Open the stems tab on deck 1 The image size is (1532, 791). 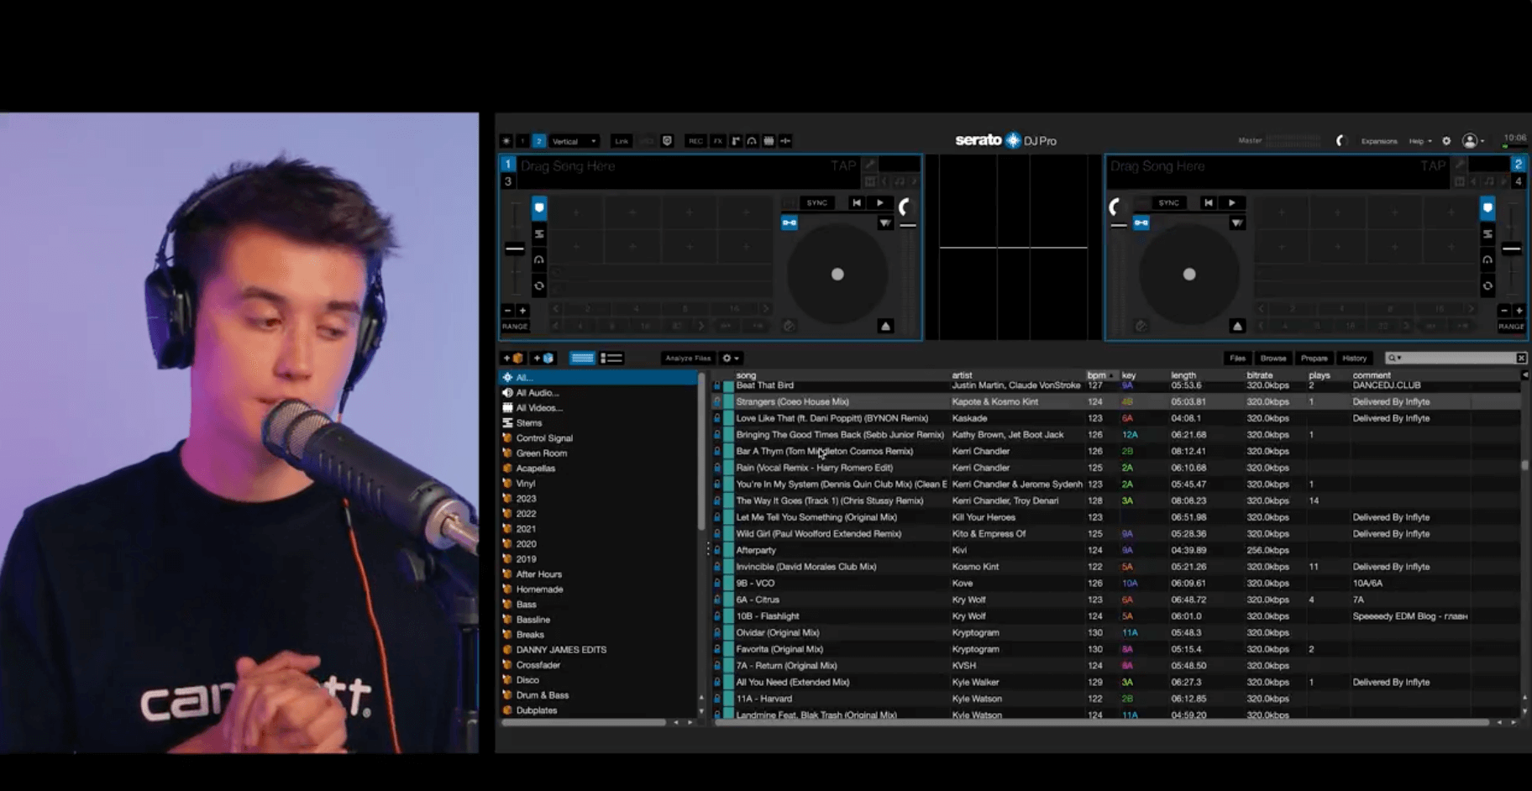click(539, 233)
